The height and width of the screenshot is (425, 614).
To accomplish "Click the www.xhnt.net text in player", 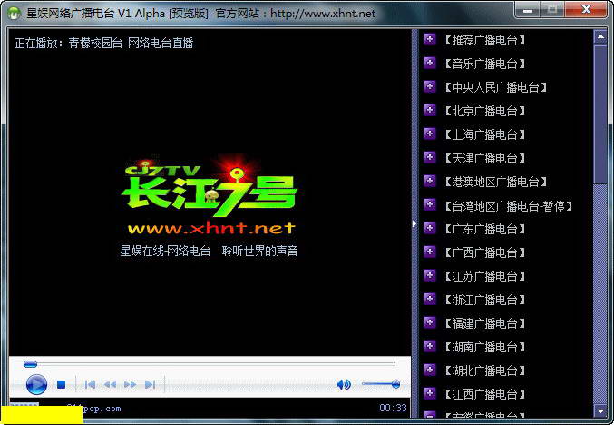I will coord(211,228).
